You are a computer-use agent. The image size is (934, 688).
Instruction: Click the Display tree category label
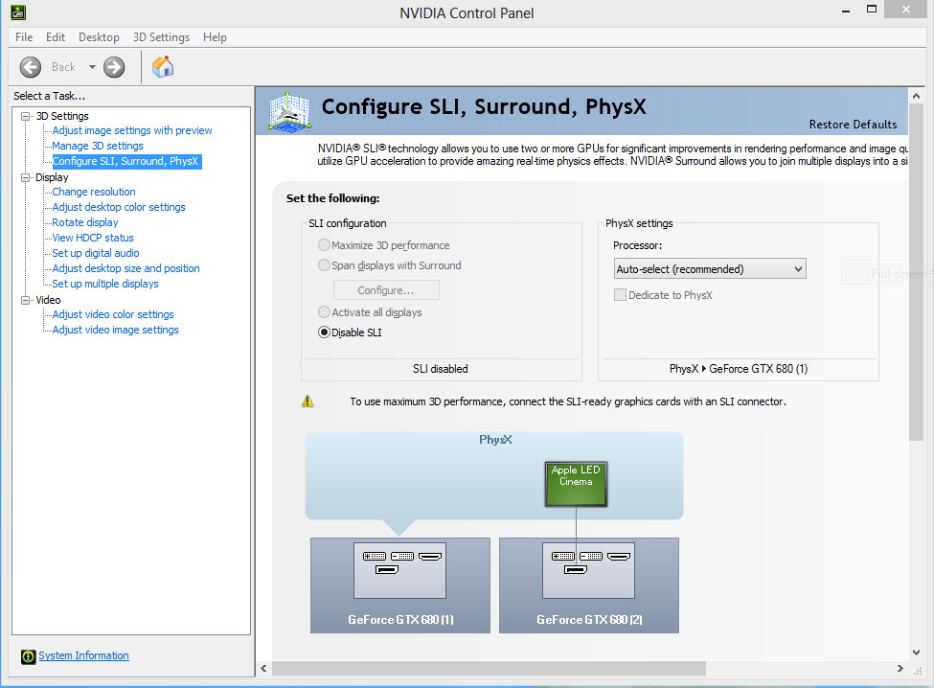click(52, 177)
